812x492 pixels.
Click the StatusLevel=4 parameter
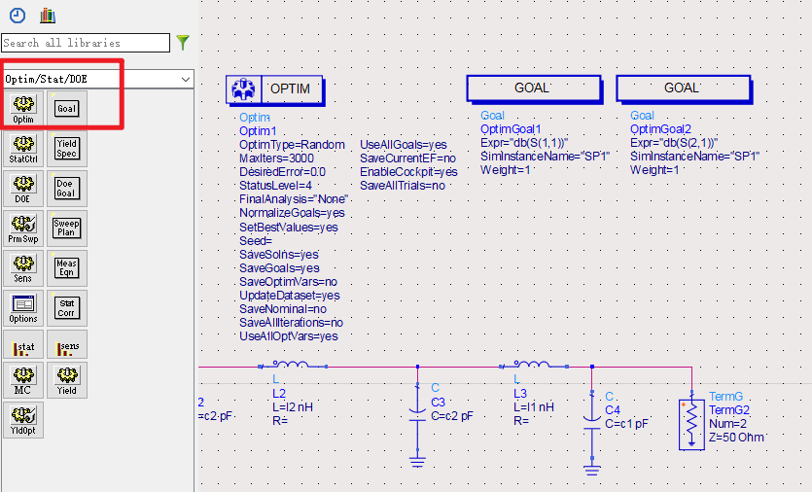point(275,186)
